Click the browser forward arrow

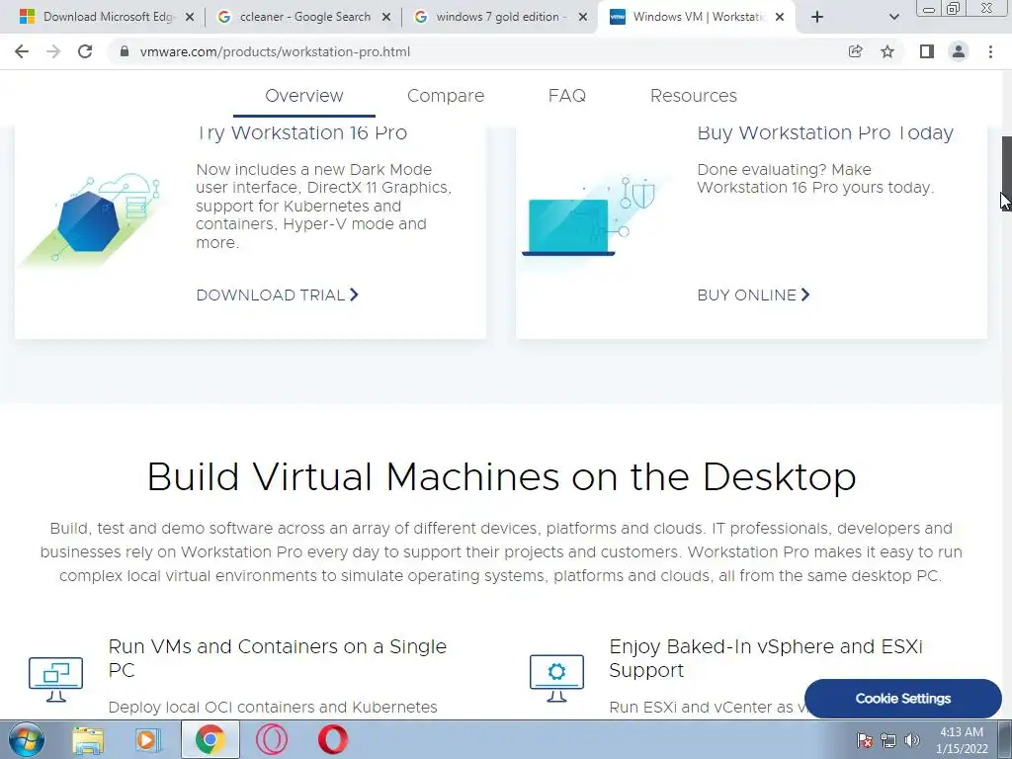pyautogui.click(x=53, y=51)
